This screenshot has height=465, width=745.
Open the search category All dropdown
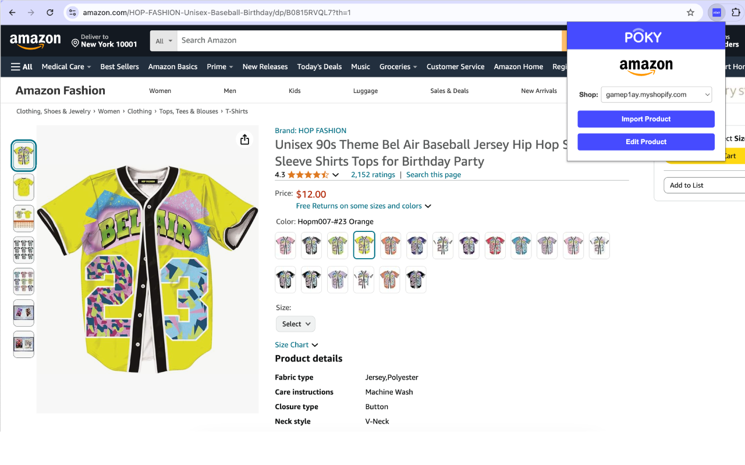(164, 41)
